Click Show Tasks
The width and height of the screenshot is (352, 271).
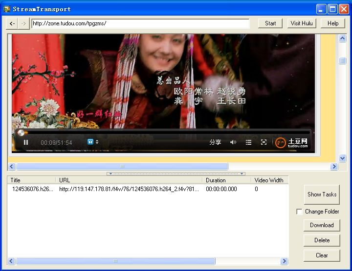(x=321, y=194)
